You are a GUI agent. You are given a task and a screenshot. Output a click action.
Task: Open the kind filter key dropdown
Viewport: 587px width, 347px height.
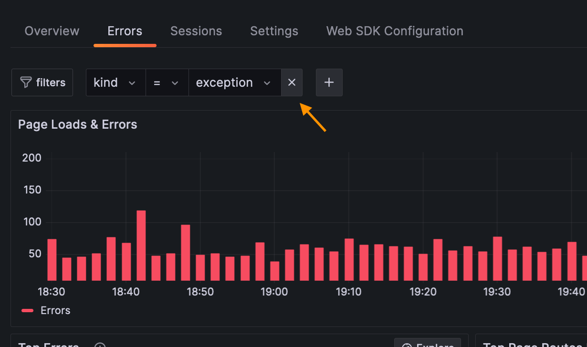tap(115, 82)
